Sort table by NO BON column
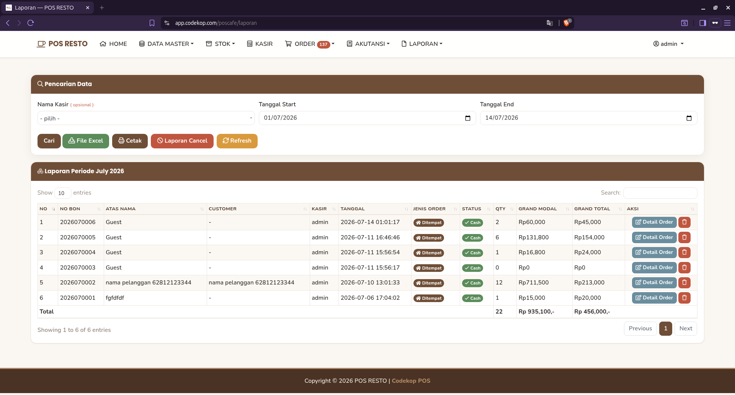 (x=80, y=209)
